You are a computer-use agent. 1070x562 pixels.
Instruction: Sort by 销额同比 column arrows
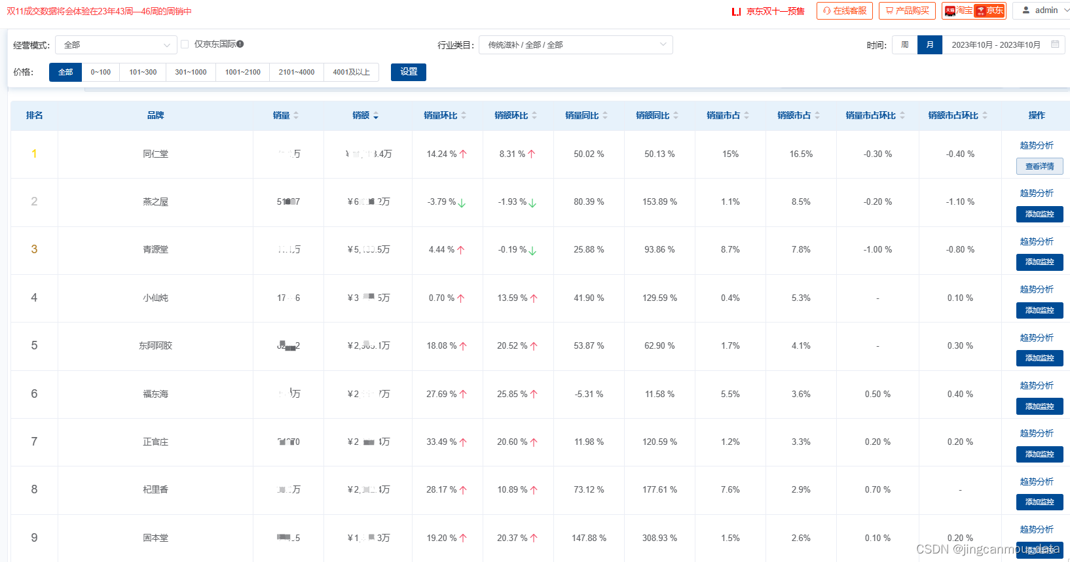click(676, 115)
